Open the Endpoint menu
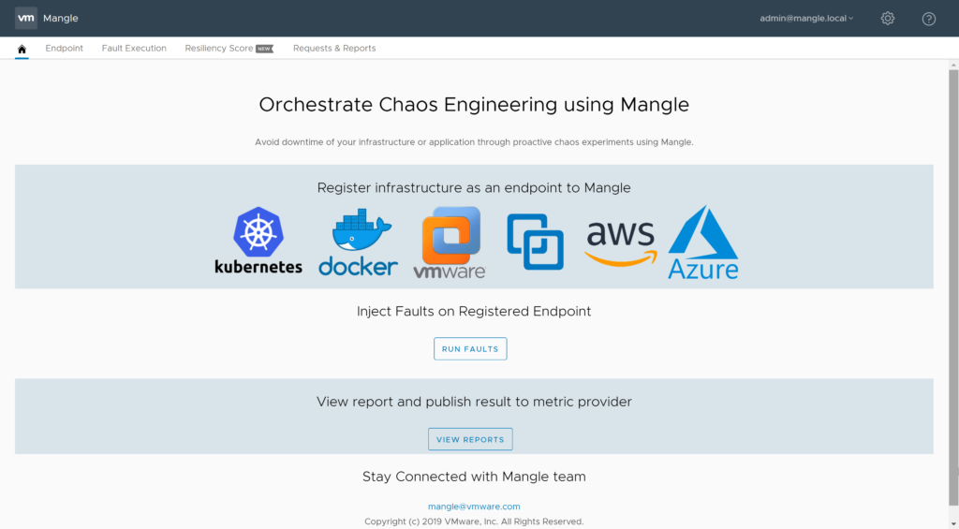Image resolution: width=959 pixels, height=529 pixels. (x=65, y=49)
